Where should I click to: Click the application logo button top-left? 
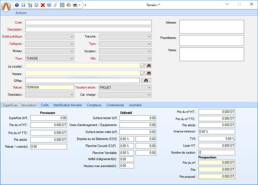tap(6, 6)
